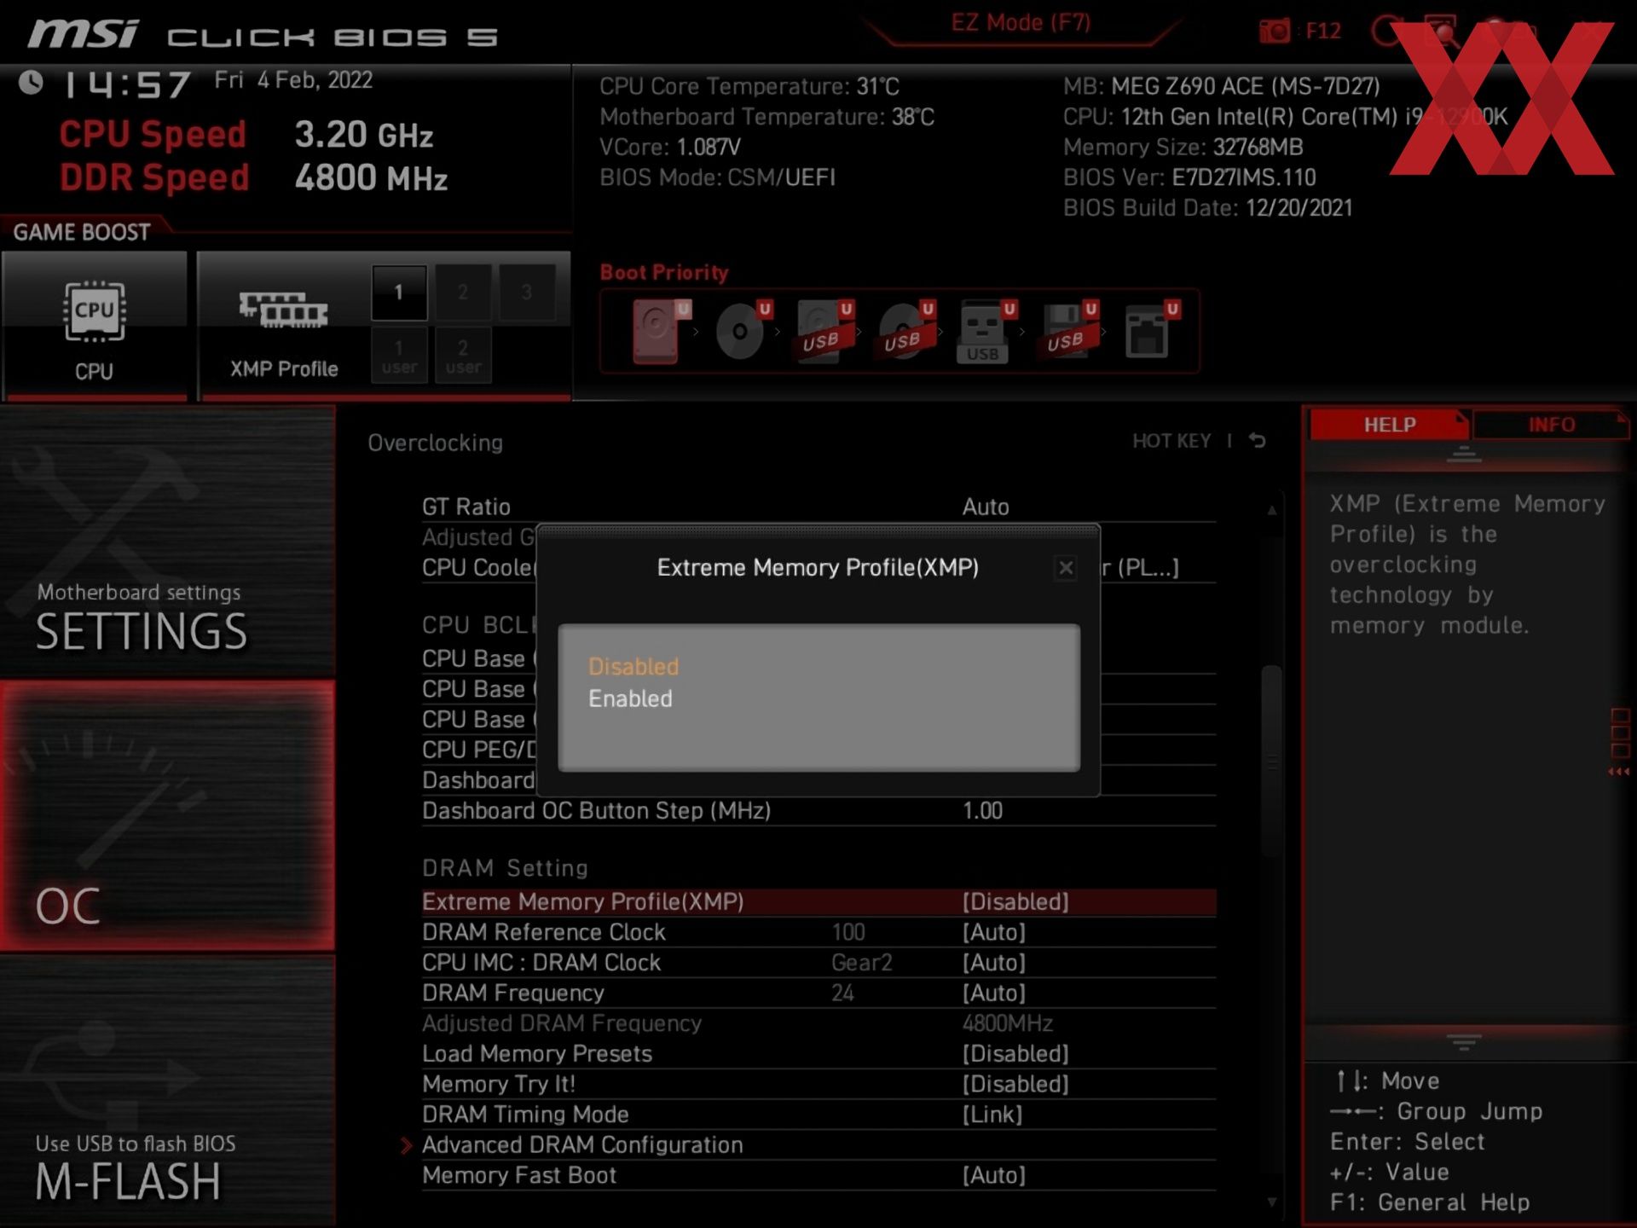Choose Enabled in the XMP popup
The height and width of the screenshot is (1228, 1637).
(x=630, y=698)
